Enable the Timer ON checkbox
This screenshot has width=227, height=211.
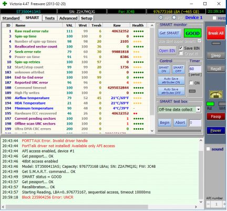click(191, 83)
